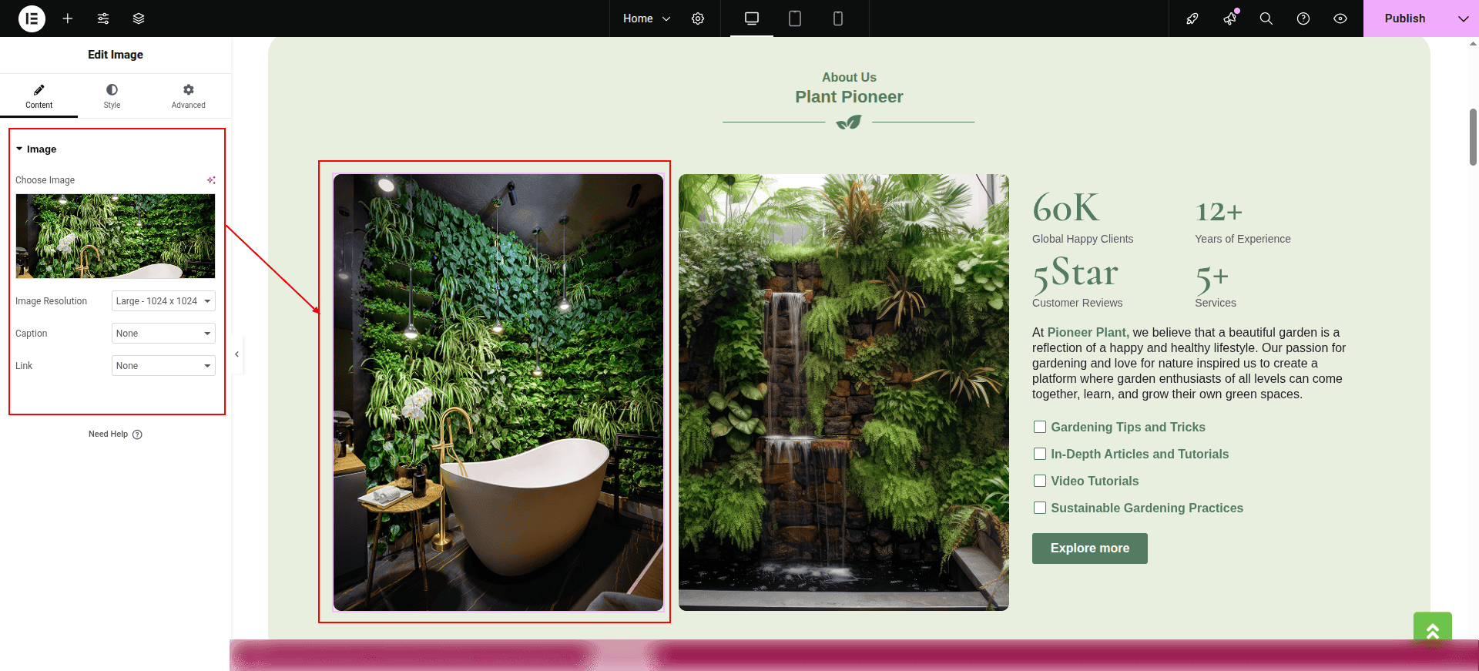Click the AI sparkle icon beside Choose Image
The image size is (1479, 671).
(211, 180)
